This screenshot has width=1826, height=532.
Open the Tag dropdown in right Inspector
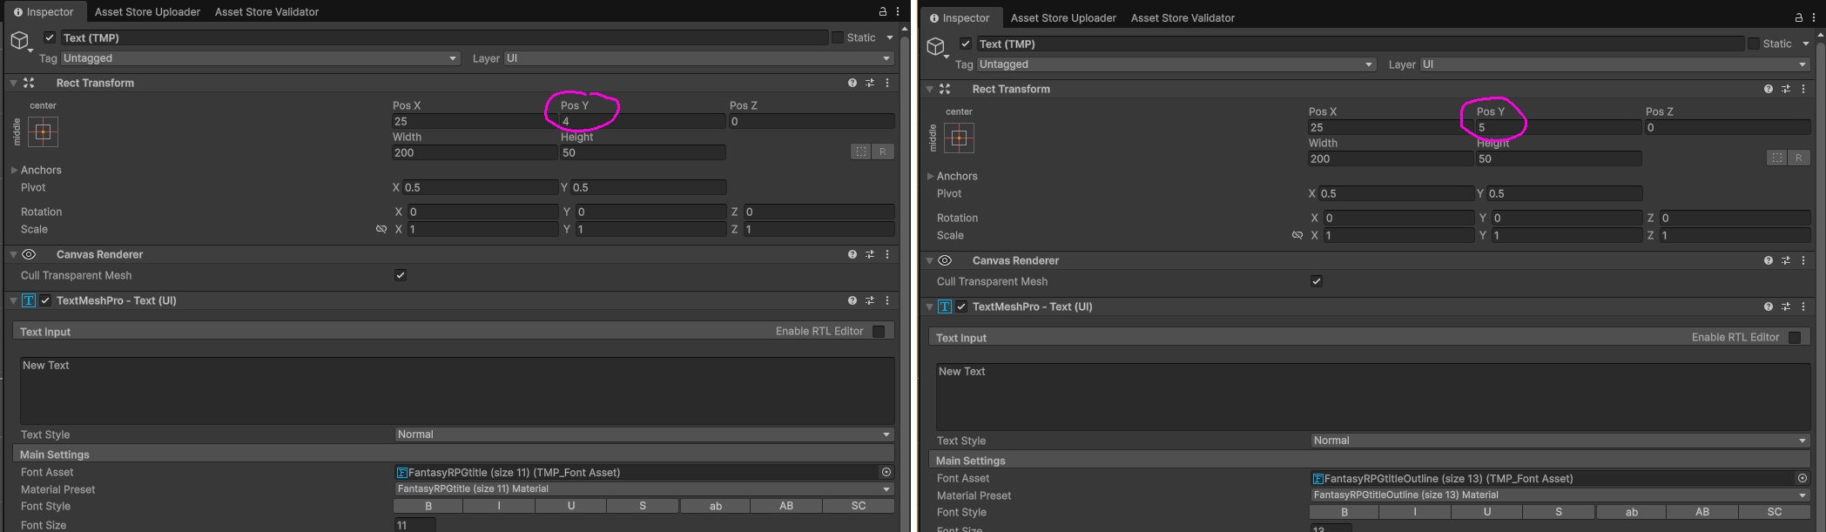coord(1176,64)
